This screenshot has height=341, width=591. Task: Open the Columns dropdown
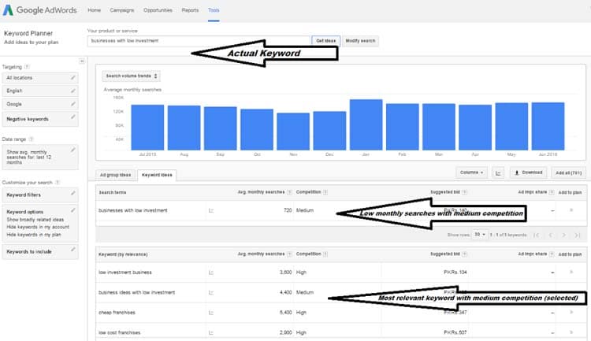pos(471,172)
